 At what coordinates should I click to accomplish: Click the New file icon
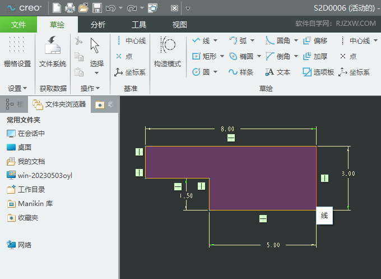[57, 8]
